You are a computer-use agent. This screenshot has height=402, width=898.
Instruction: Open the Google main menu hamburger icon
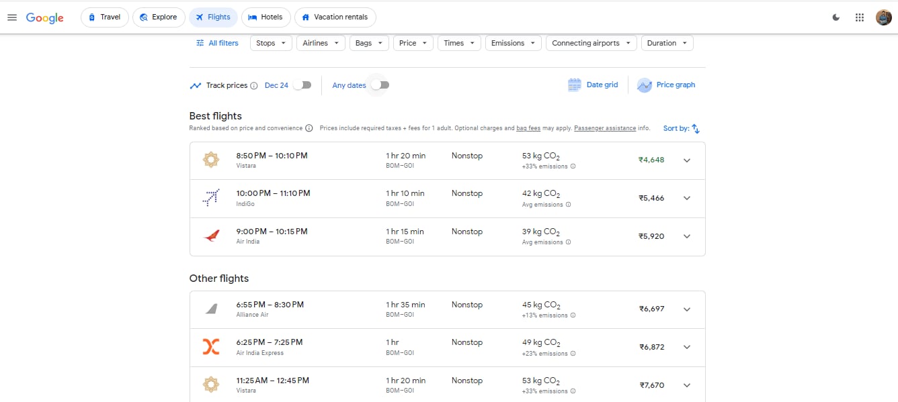point(11,17)
